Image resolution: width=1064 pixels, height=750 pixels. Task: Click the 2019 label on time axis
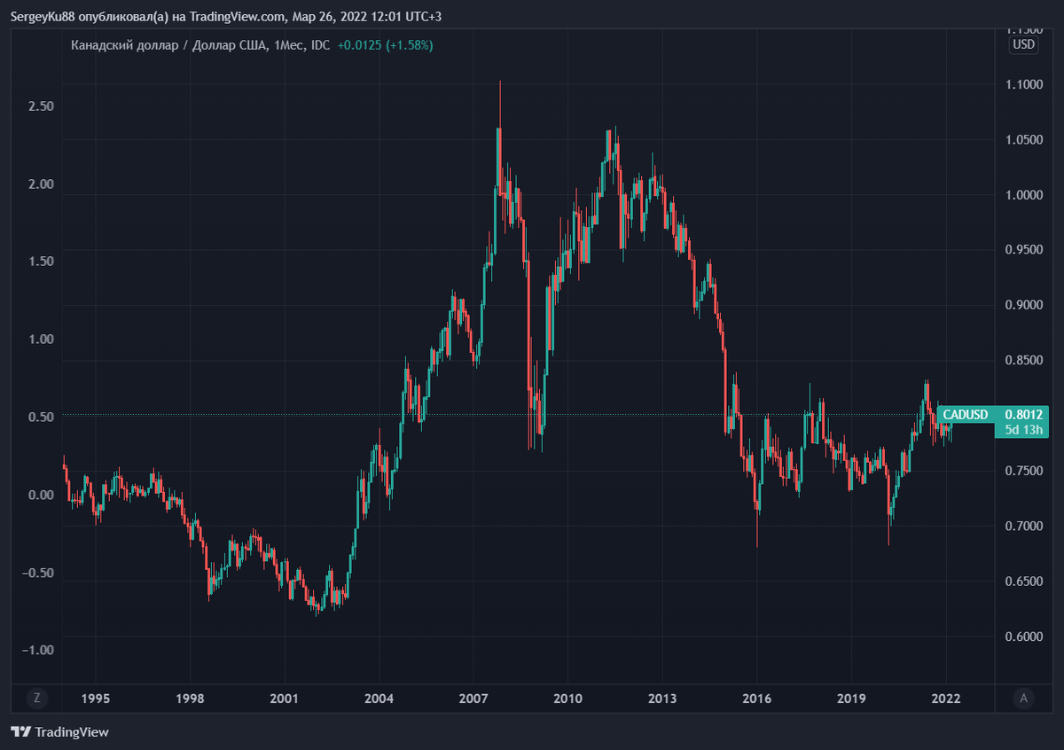click(851, 698)
